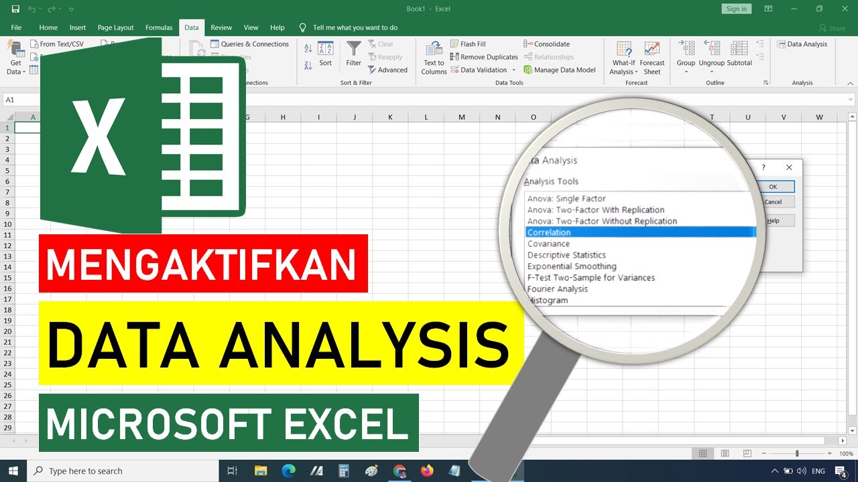Switch to the Page Layout tab
858x482 pixels.
(x=115, y=27)
